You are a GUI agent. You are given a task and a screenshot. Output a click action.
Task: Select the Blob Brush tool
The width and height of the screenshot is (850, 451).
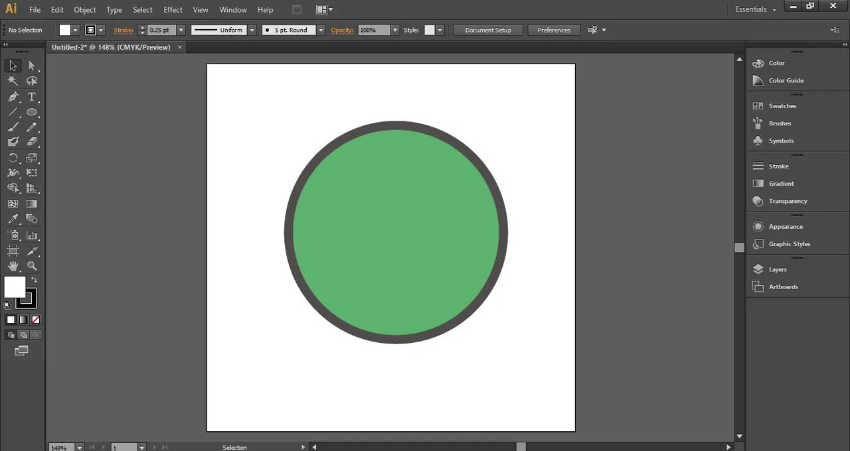13,142
